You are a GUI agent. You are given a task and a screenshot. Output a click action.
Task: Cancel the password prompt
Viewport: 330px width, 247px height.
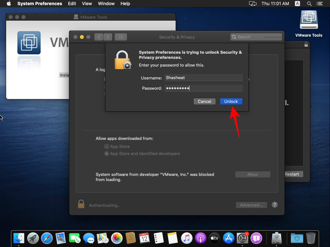[x=204, y=101]
